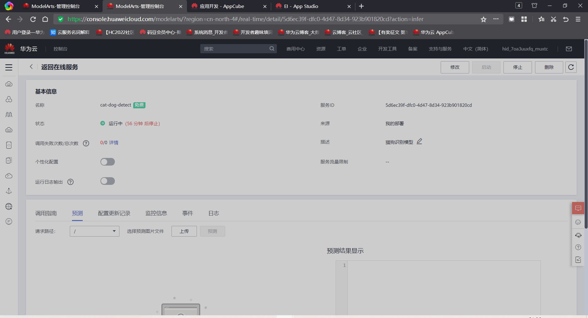
Task: Toggle the 运行日志输出 switch
Action: (x=107, y=181)
